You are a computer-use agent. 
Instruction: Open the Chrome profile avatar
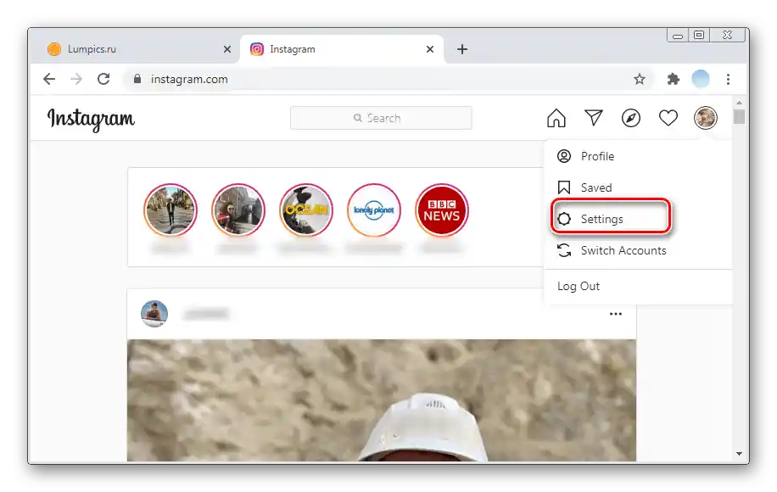pos(700,79)
